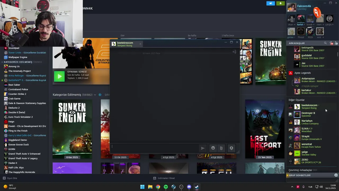The height and width of the screenshot is (191, 339).
Task: Open chat with SLNIA
Action: [x=313, y=130]
